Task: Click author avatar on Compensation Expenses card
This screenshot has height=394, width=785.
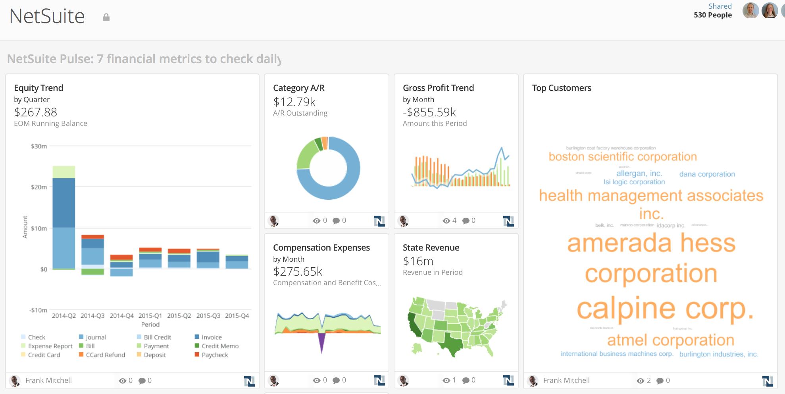Action: click(273, 380)
